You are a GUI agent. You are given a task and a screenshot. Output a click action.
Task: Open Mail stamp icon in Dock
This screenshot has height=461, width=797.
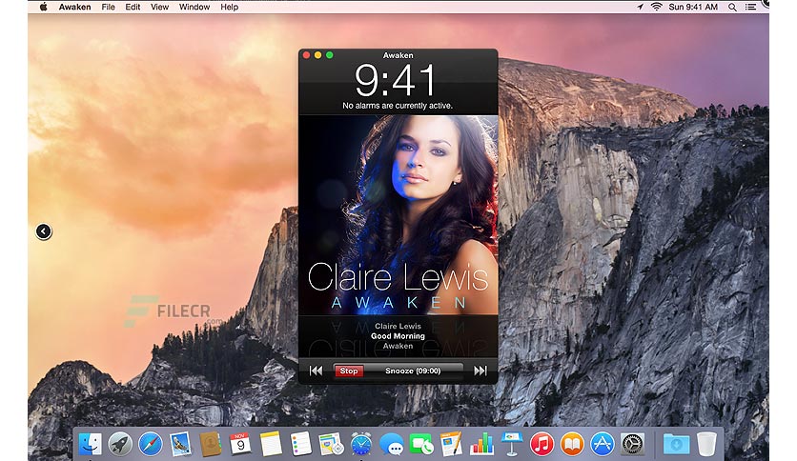click(180, 444)
